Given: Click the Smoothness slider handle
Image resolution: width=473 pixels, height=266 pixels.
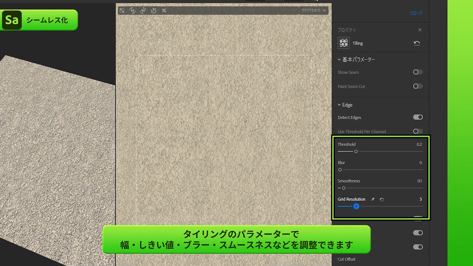Looking at the screenshot, I should coord(344,188).
